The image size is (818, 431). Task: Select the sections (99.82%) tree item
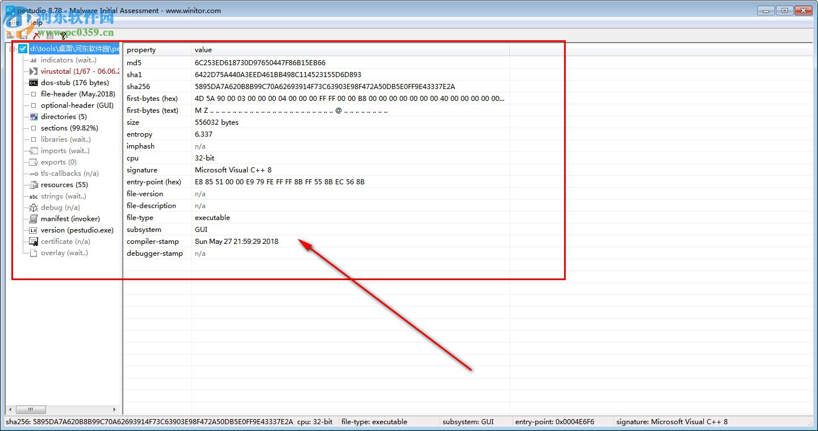[x=69, y=128]
